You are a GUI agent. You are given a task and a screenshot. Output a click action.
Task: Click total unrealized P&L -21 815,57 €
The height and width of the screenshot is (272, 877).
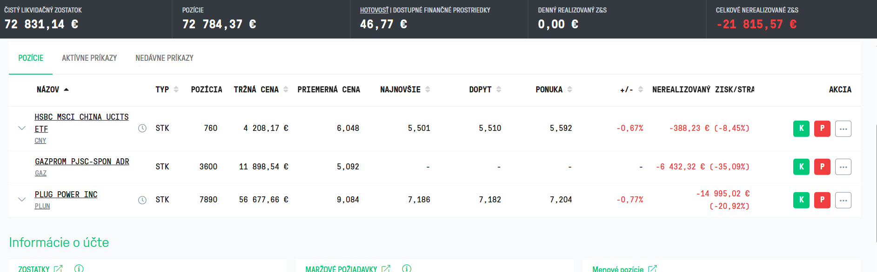(756, 24)
